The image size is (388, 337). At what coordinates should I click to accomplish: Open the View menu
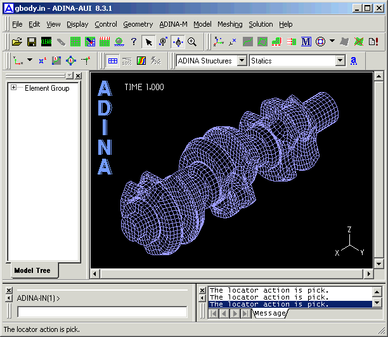coord(53,24)
